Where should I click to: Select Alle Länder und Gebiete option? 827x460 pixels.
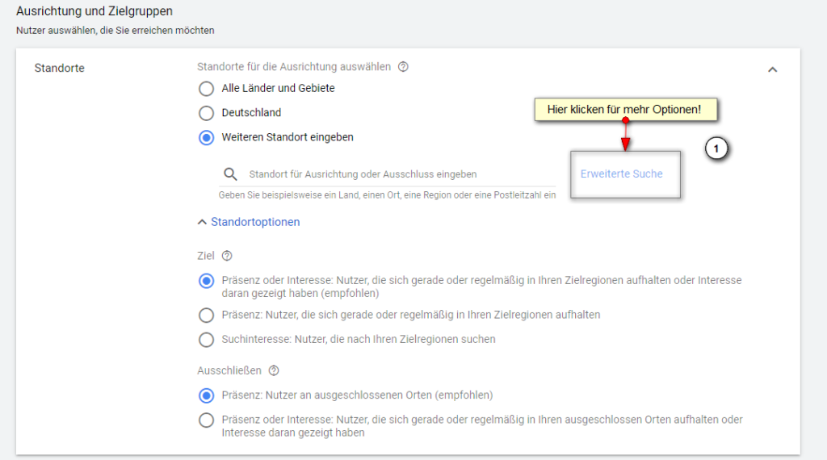pyautogui.click(x=207, y=88)
